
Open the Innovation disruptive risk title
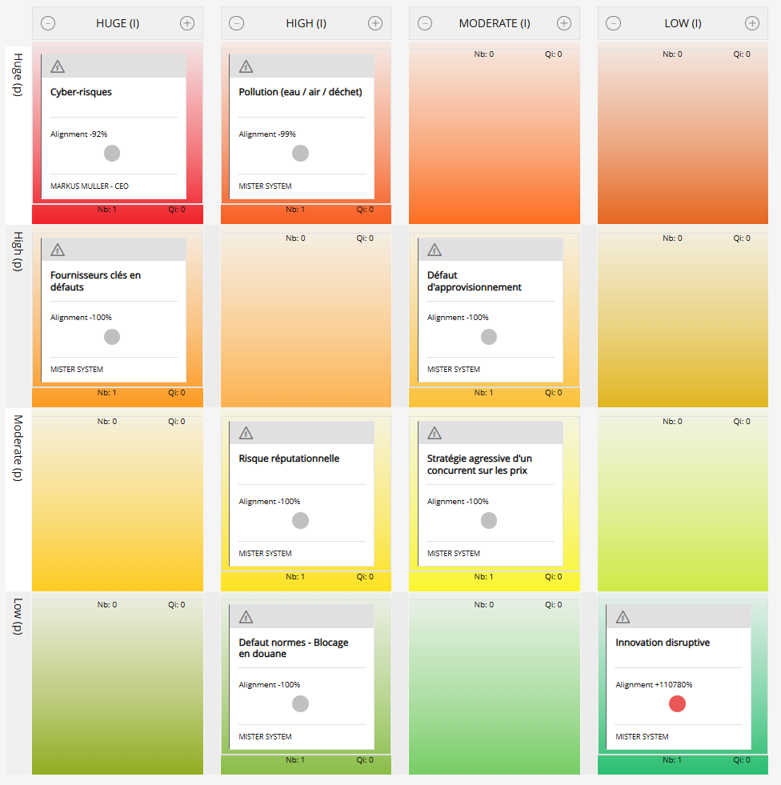click(662, 643)
